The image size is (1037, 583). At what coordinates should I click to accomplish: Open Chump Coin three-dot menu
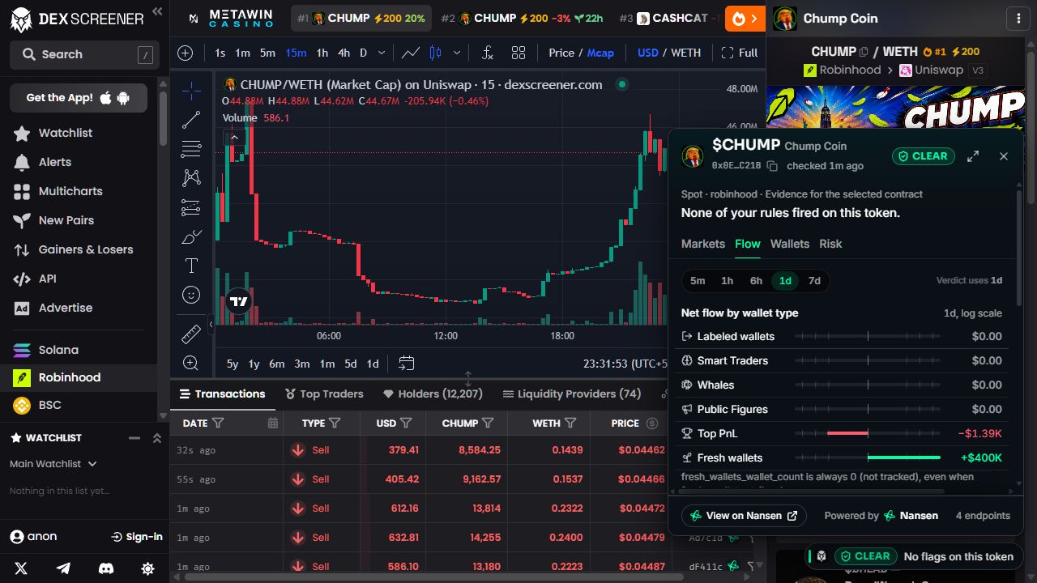(1018, 18)
